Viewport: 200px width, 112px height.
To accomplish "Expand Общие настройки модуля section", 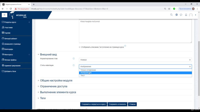I will pyautogui.click(x=56, y=81).
